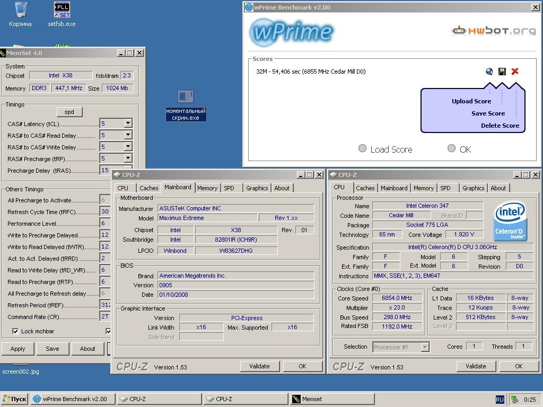Toggle the Lock mchbar checkbox
543x407 pixels.
tap(15, 331)
